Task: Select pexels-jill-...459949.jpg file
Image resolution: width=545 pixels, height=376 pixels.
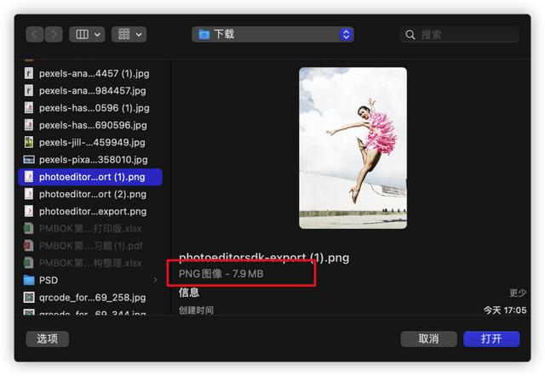Action: (x=90, y=142)
